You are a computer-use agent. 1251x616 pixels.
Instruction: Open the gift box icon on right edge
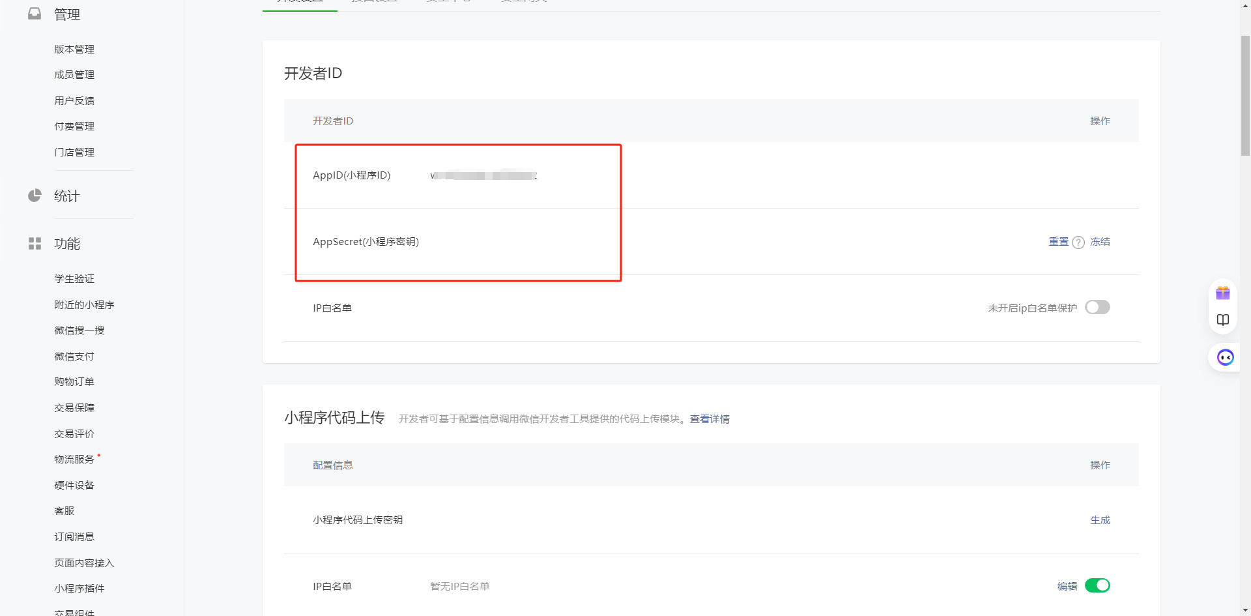tap(1222, 293)
